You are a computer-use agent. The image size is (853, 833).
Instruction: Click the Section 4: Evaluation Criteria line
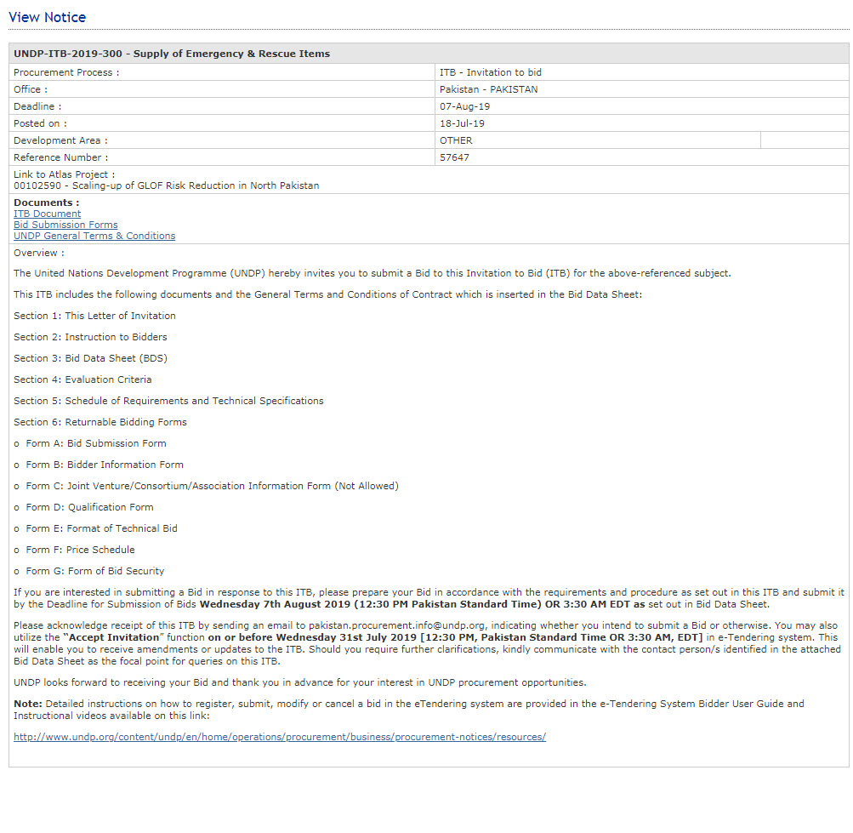(82, 379)
